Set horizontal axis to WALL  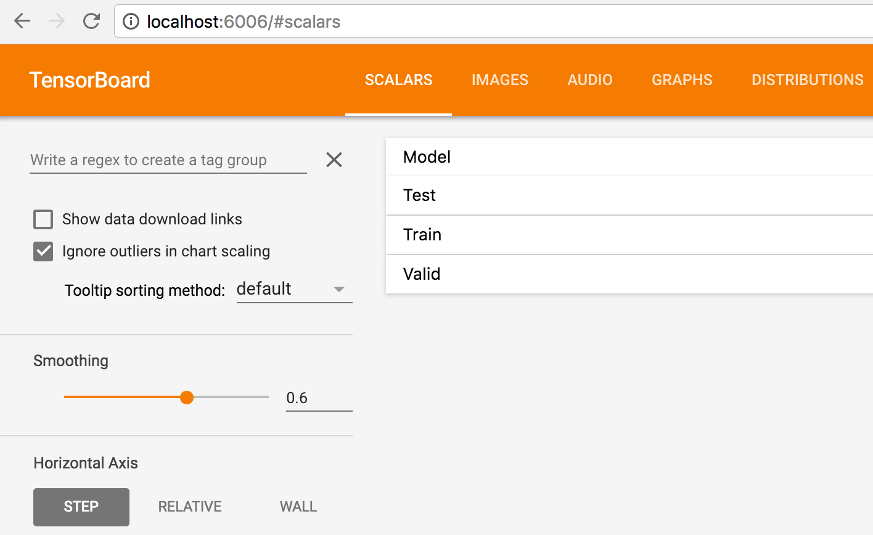[x=298, y=507]
